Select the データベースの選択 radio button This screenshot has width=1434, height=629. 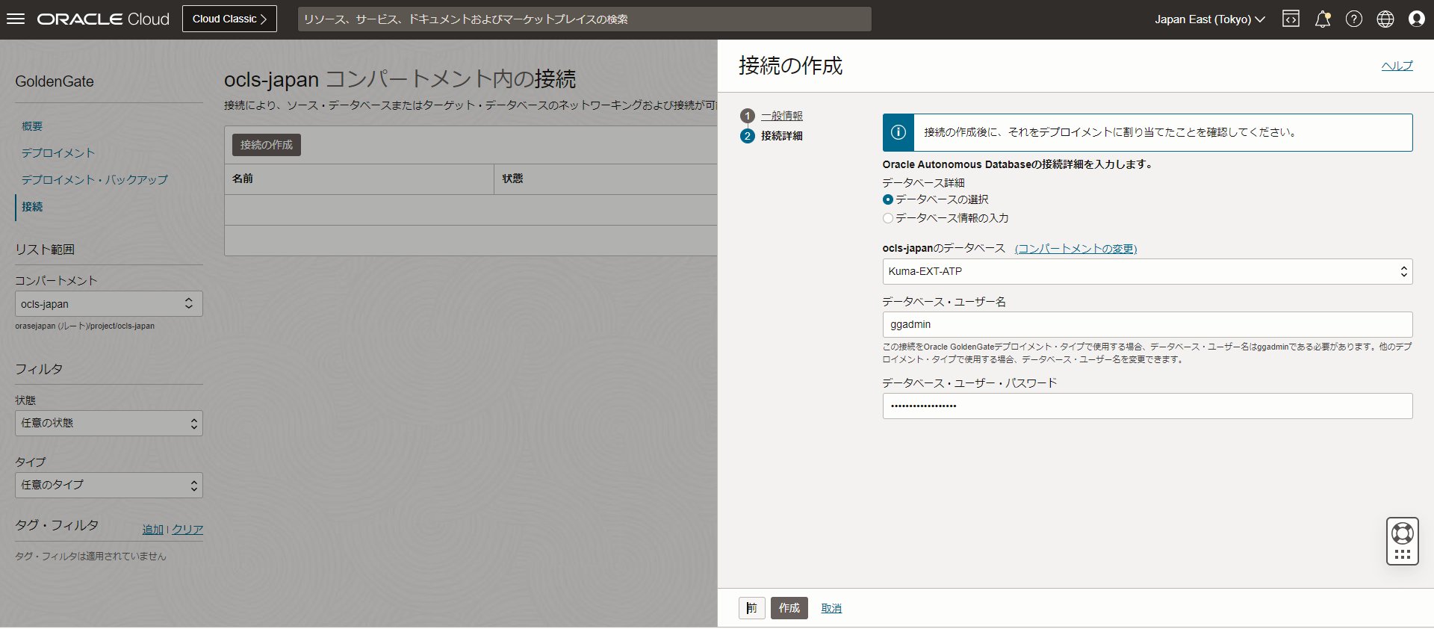[x=888, y=199]
